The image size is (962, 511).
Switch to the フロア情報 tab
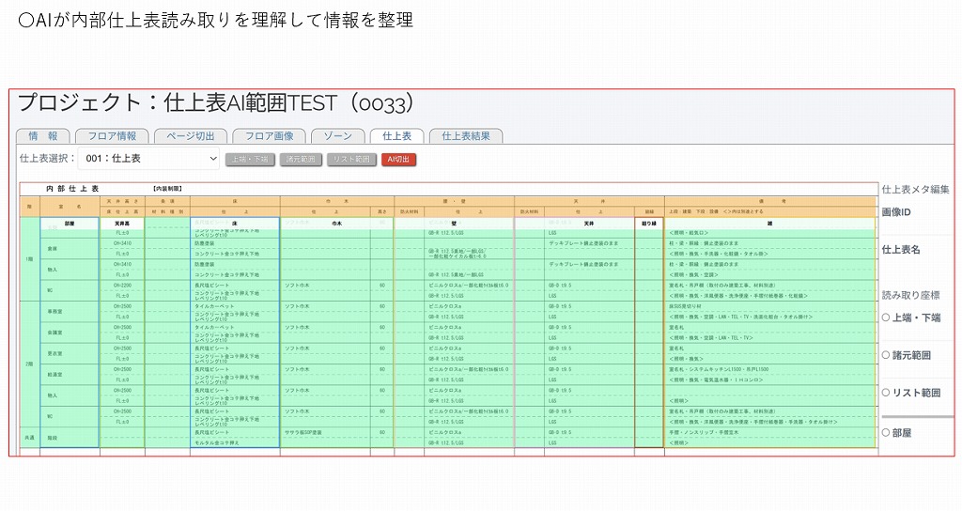coord(112,136)
